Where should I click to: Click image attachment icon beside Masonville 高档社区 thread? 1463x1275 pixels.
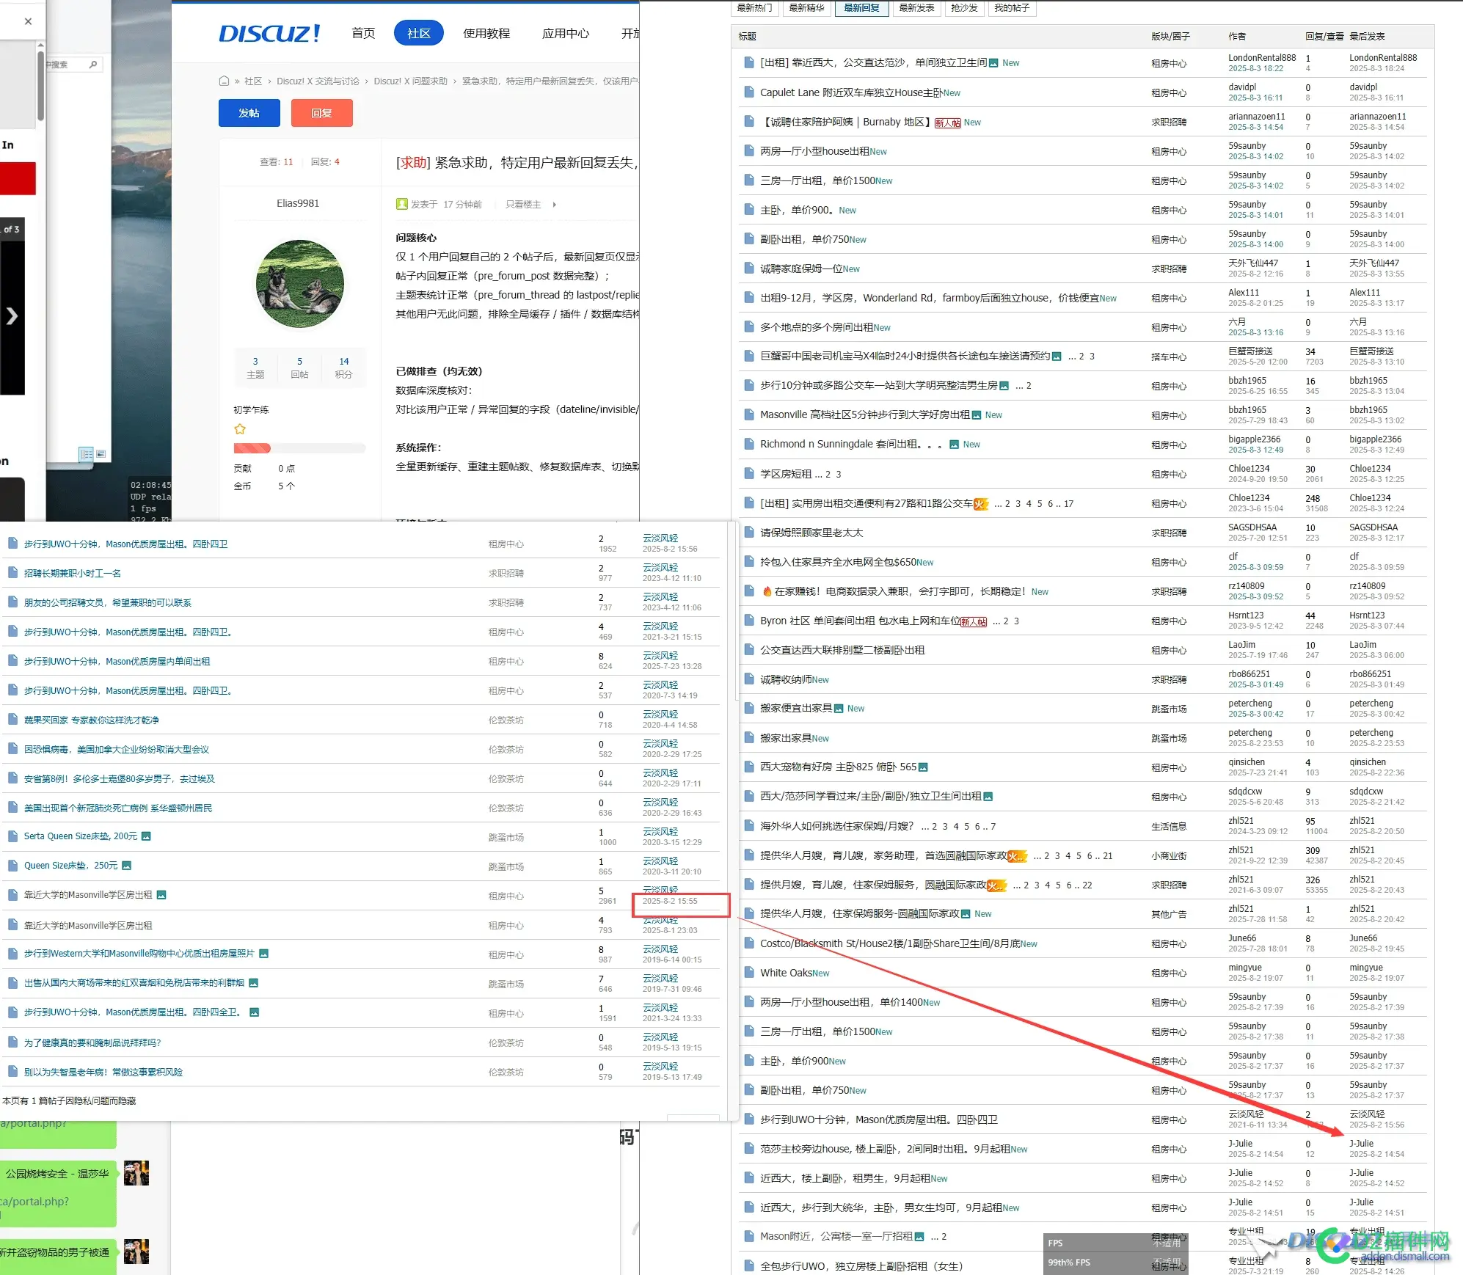pos(977,415)
